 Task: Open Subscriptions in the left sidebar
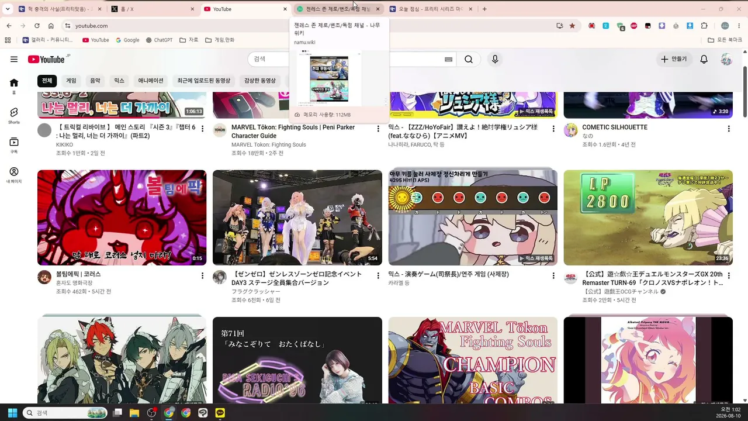[14, 145]
